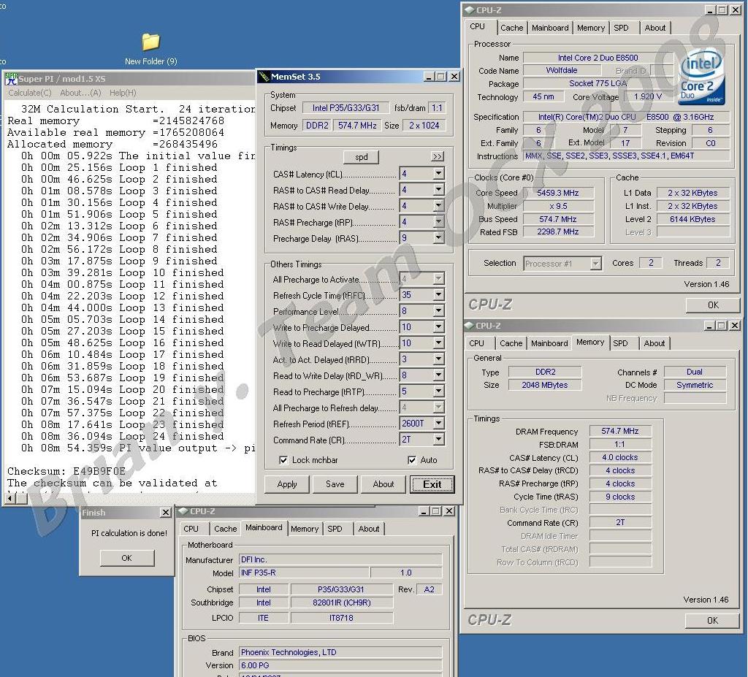Select CPU tab in CPU-Z Memory window
Viewport: 748px width, 677px height.
pos(476,343)
